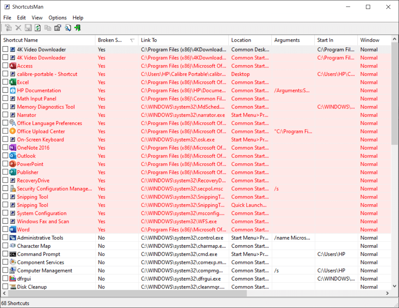Sort by the Arguments column header
Screen dimensions: 399x308
(293, 40)
